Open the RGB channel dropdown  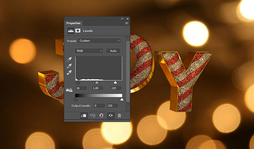click(x=89, y=51)
